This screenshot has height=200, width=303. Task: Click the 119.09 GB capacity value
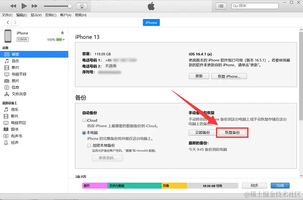[103, 54]
